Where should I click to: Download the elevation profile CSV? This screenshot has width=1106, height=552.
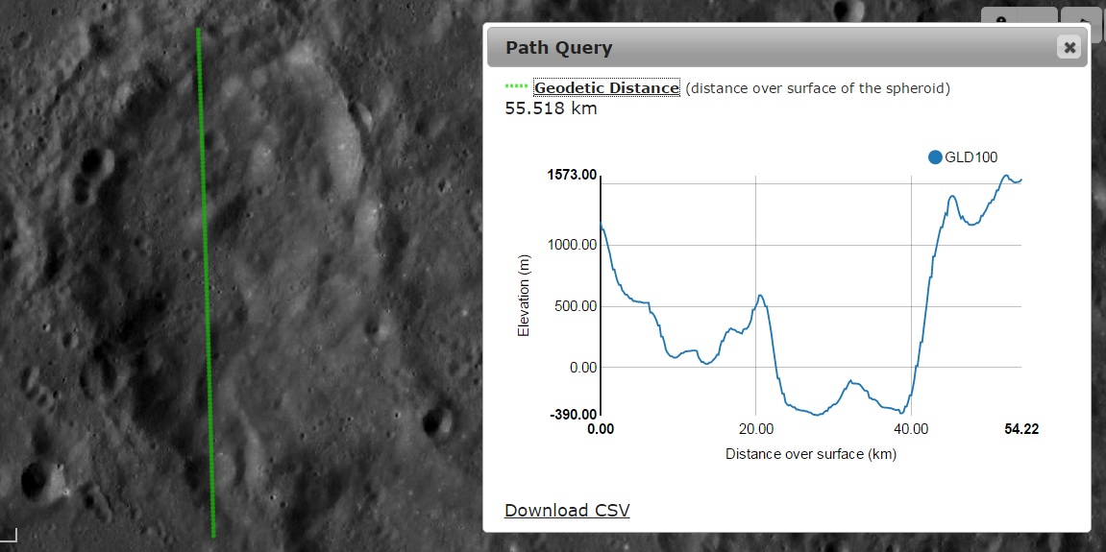[567, 511]
